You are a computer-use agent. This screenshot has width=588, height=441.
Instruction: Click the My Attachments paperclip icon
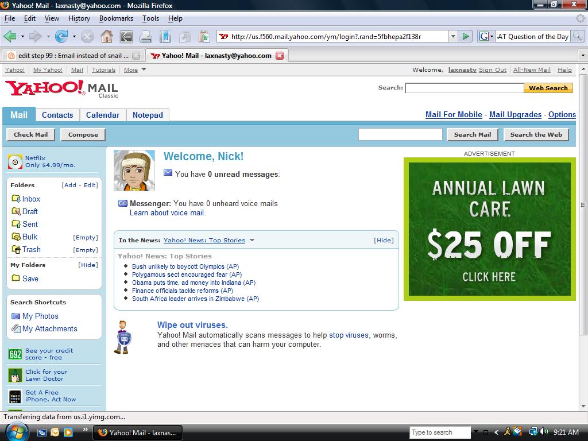pos(16,328)
